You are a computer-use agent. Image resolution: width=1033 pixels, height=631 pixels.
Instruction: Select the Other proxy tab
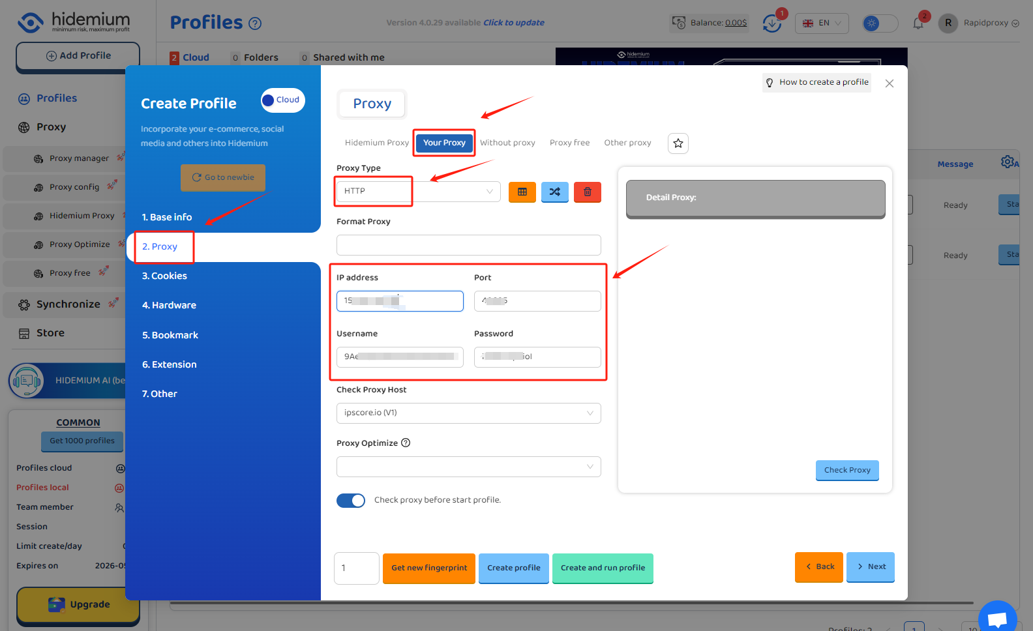pyautogui.click(x=627, y=143)
